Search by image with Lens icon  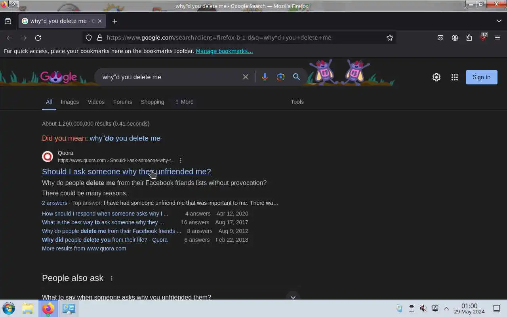pos(281,77)
